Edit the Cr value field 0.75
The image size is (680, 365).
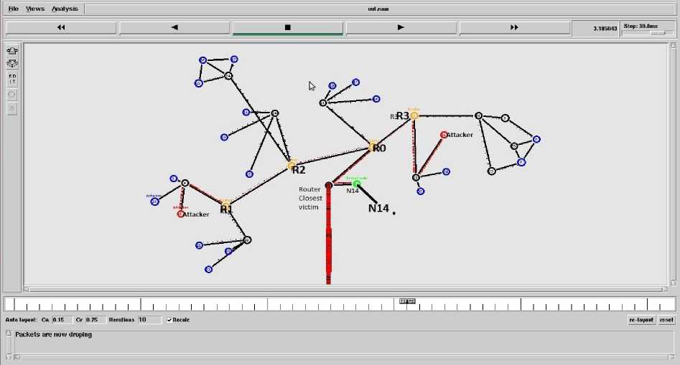(x=96, y=320)
